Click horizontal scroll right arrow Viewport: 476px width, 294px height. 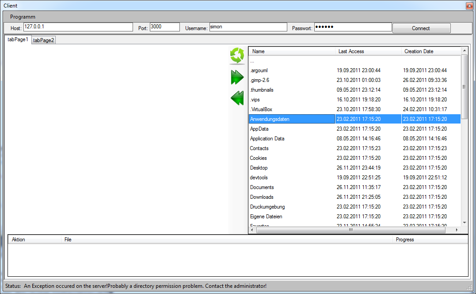[x=457, y=230]
